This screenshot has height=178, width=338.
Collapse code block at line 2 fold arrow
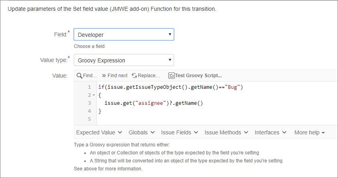coord(94,95)
